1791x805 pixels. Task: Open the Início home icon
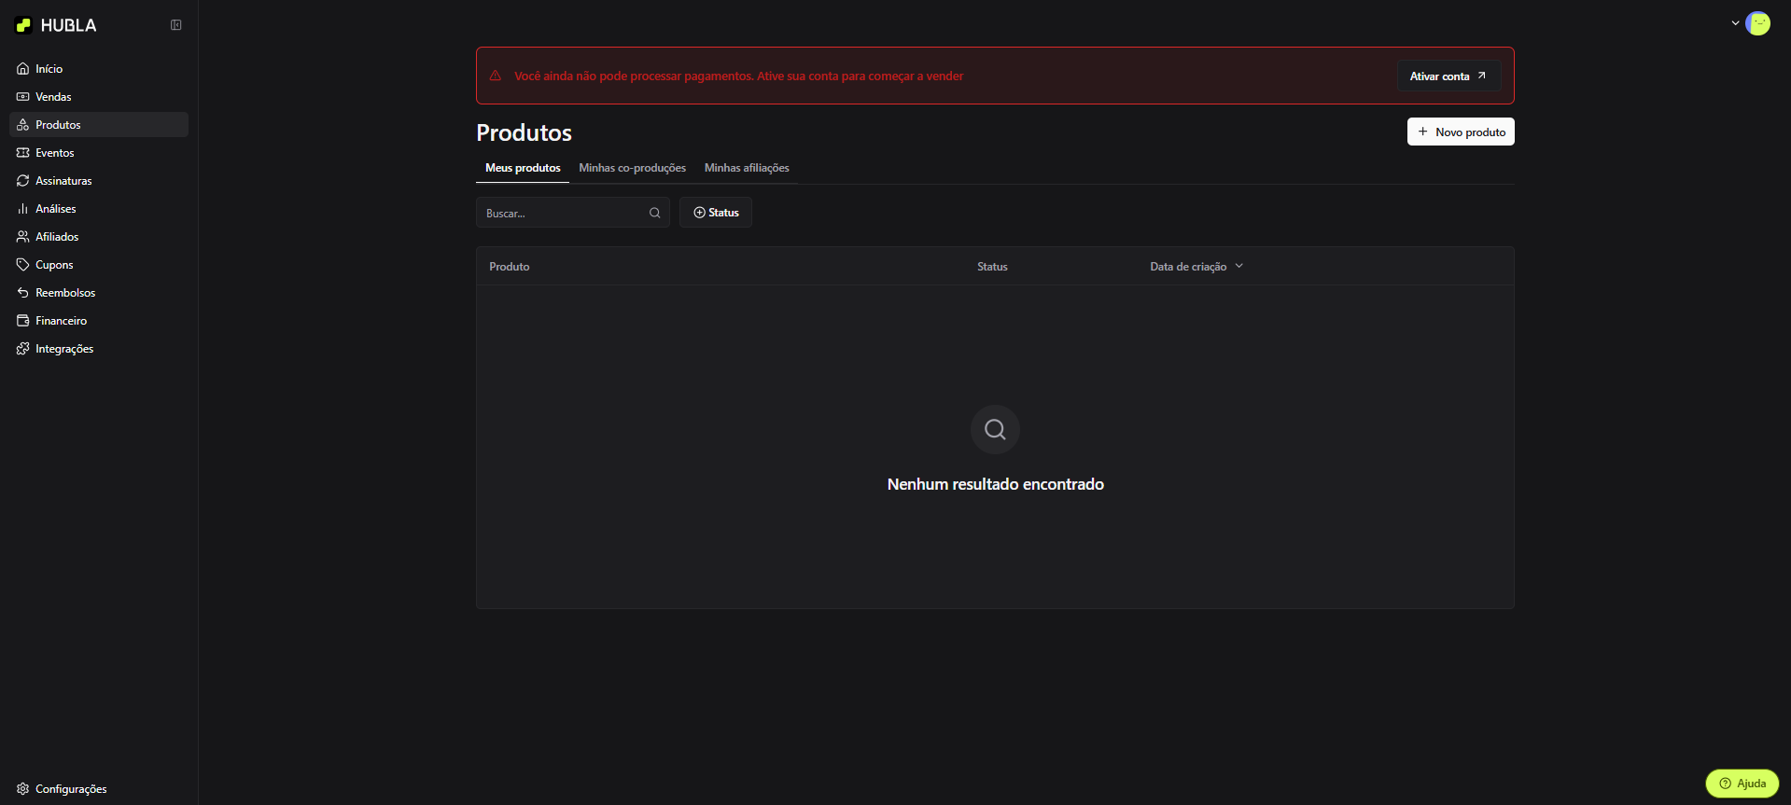pyautogui.click(x=23, y=69)
